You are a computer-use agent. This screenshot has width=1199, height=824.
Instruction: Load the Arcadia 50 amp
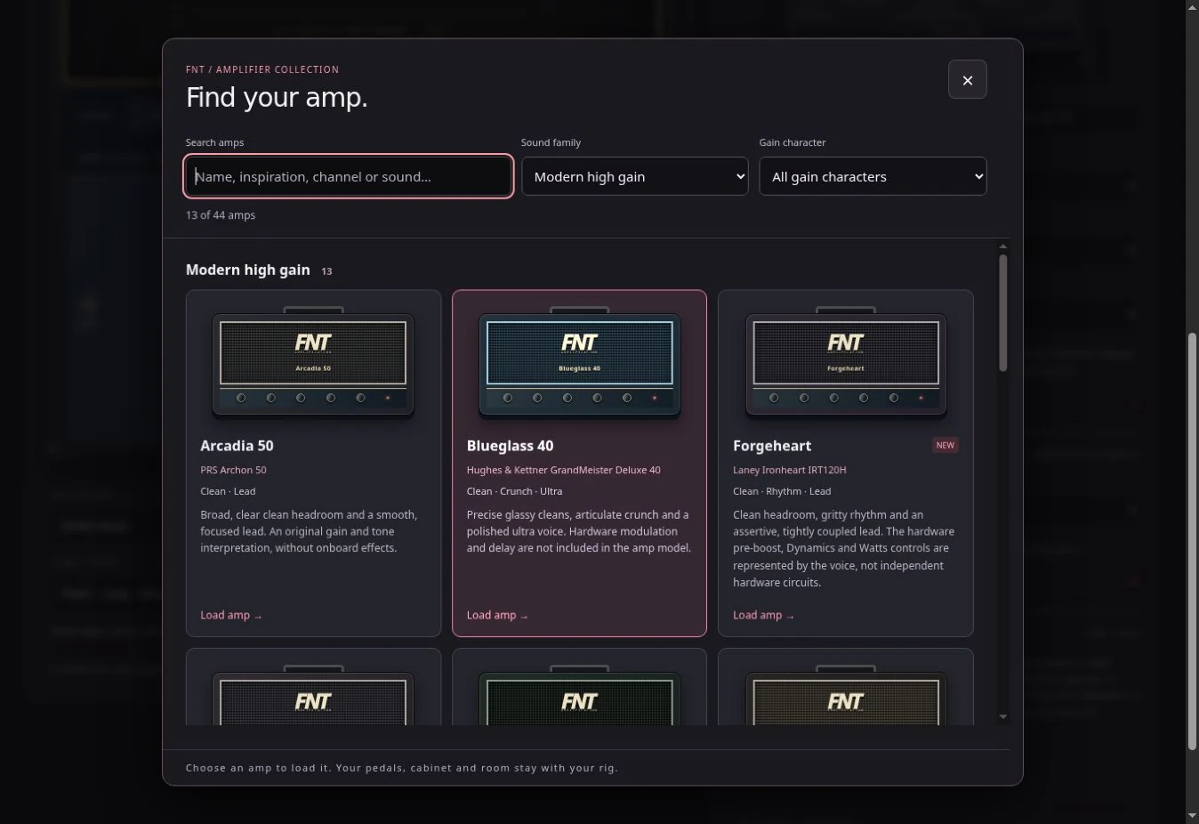coord(231,615)
